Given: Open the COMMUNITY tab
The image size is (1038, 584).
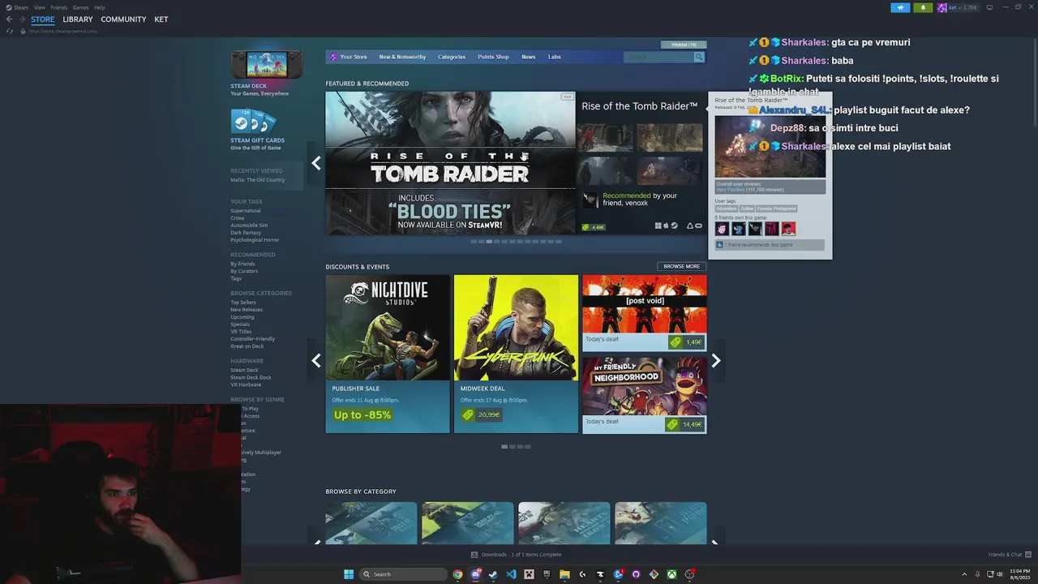Looking at the screenshot, I should 123,19.
